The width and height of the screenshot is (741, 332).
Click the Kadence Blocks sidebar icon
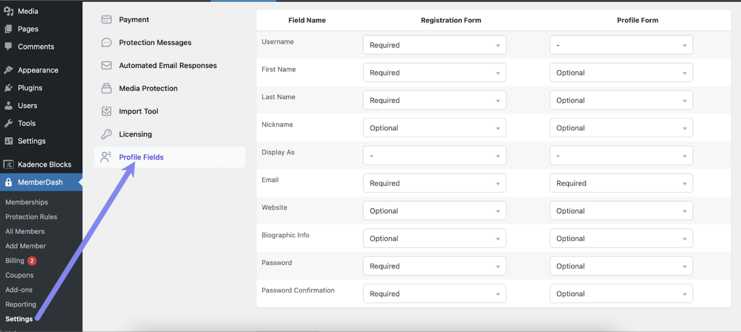(x=8, y=164)
